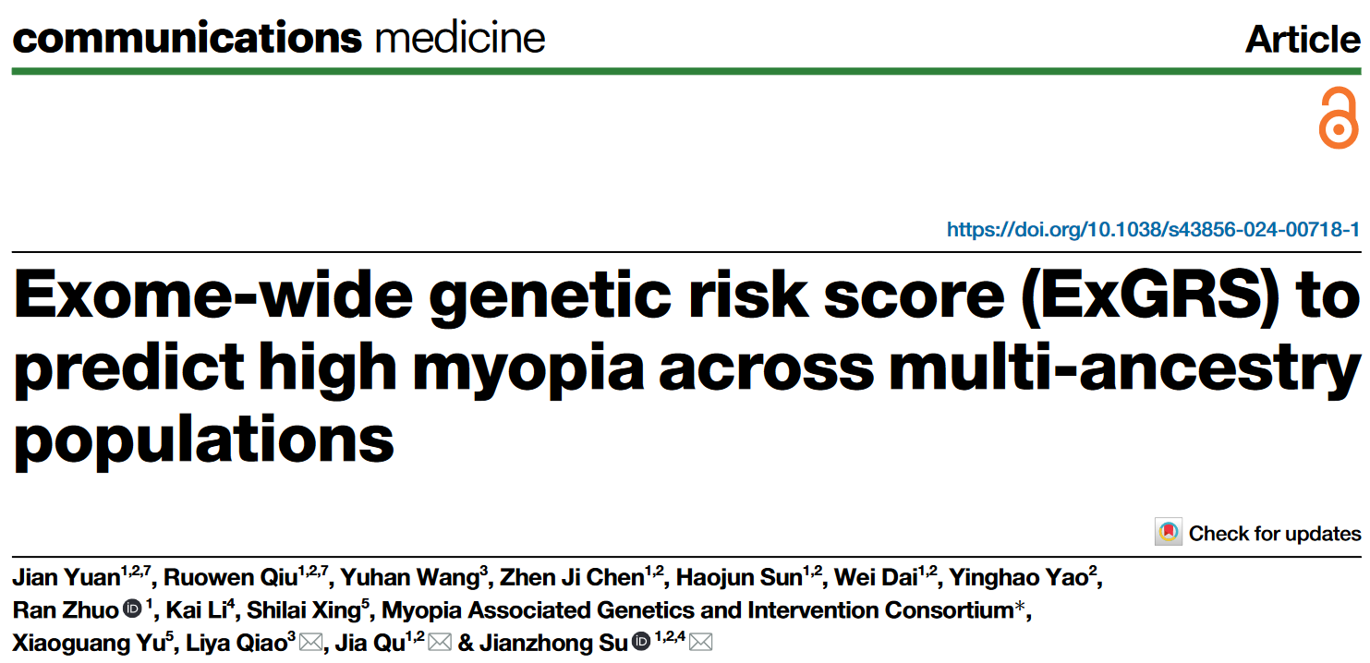Click the email envelope after Liya Qiao
1370x663 pixels.
310,643
